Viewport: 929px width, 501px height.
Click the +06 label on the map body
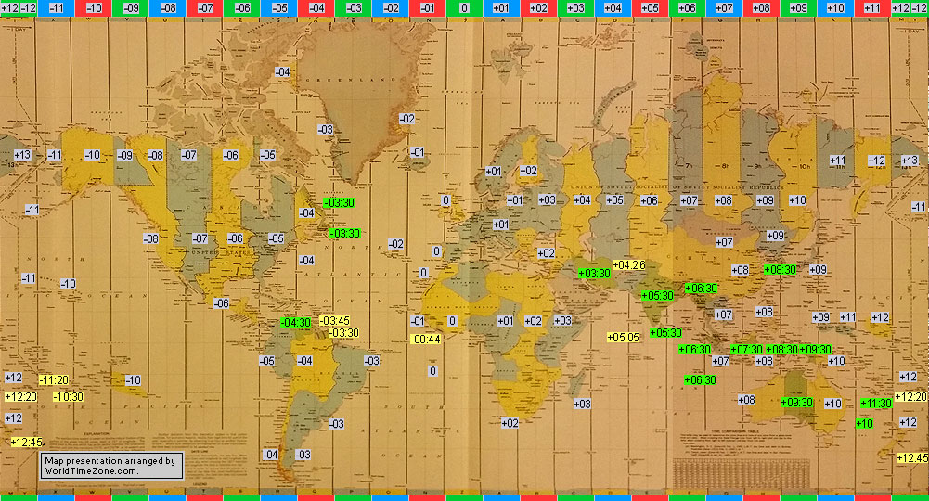pos(650,200)
